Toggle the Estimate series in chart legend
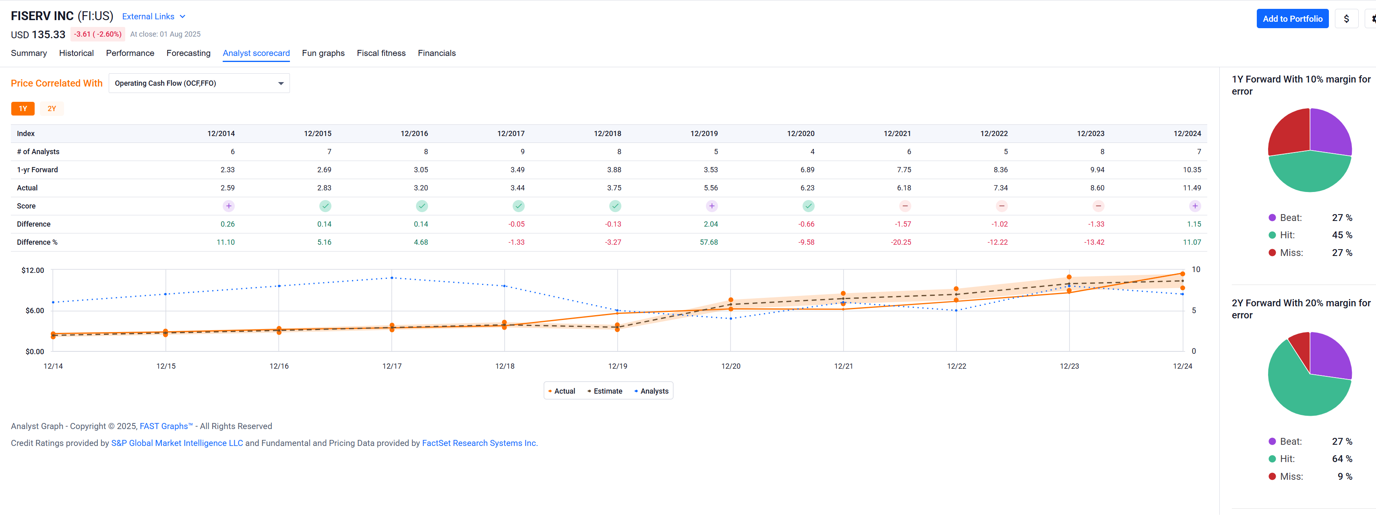1376x518 pixels. pos(605,392)
